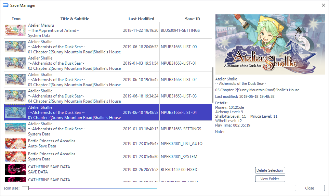The width and height of the screenshot is (329, 196).
Task: Click icon of save NPUB31663-LIST-02
Action: click(15, 80)
